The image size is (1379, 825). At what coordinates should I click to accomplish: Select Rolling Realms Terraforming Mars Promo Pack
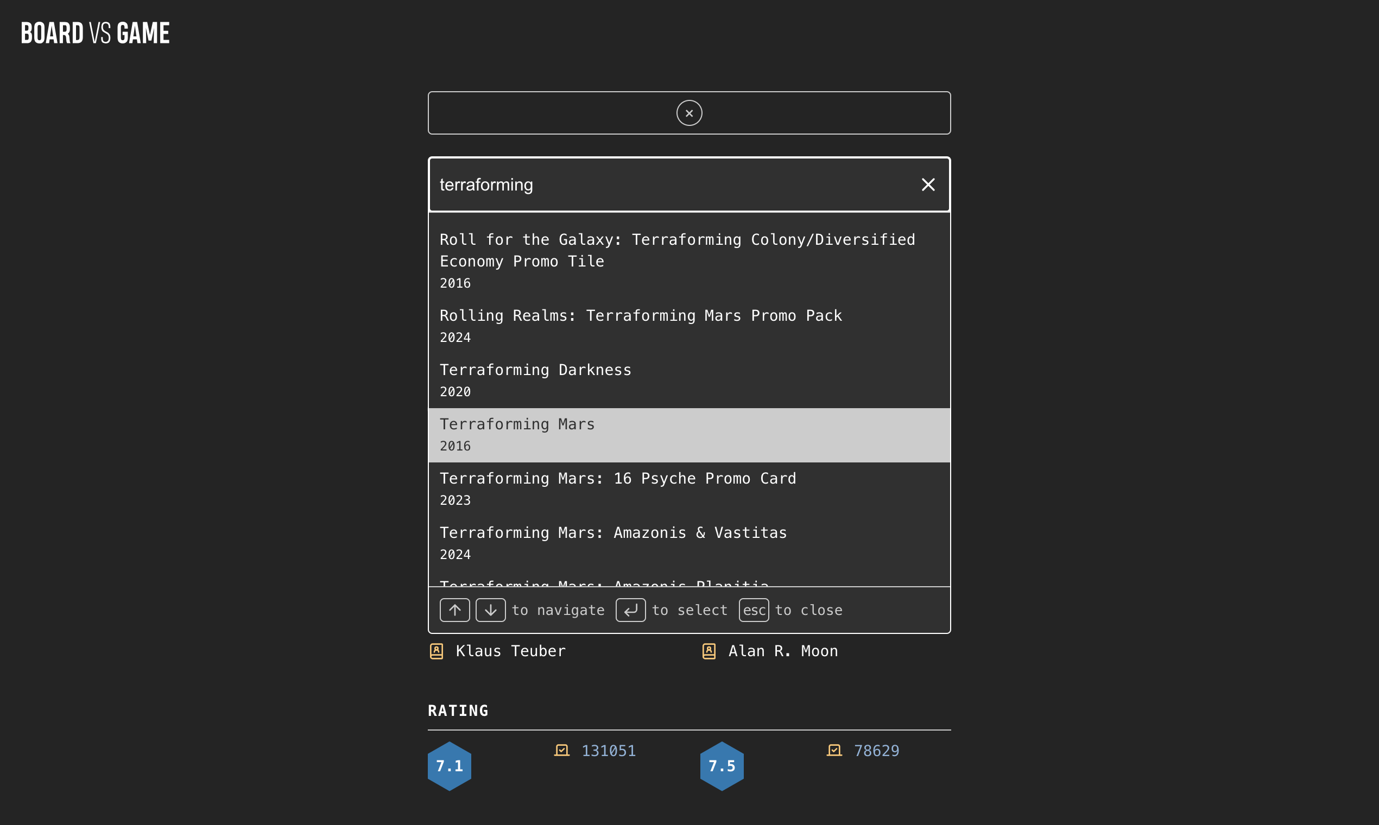tap(689, 326)
